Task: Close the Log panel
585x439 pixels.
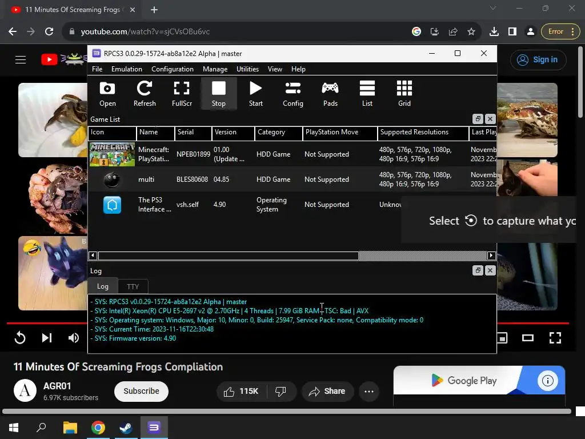Action: 490,270
